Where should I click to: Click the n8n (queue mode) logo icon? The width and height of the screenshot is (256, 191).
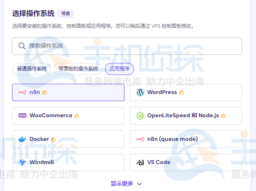tap(140, 139)
